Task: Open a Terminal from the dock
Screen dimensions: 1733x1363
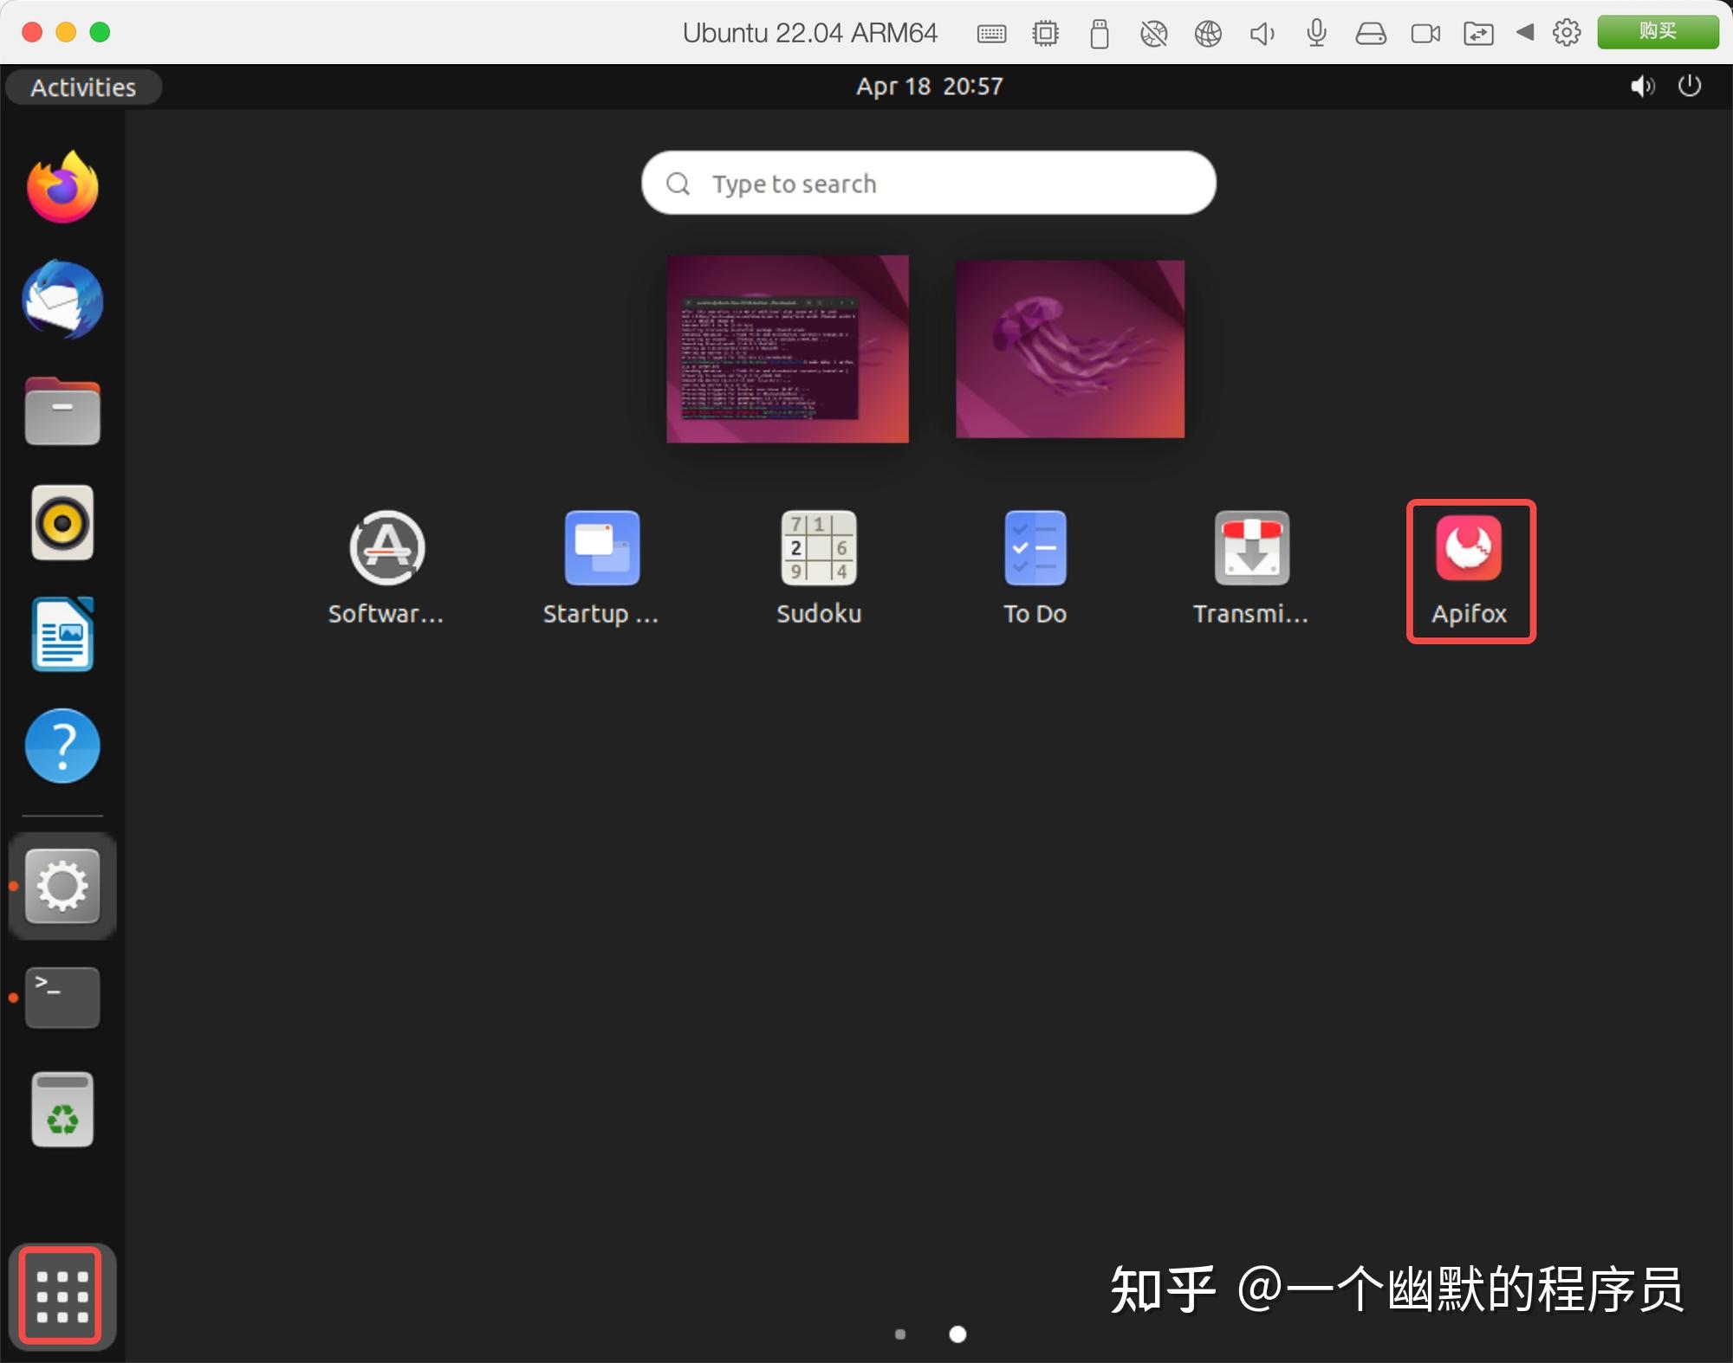Action: tap(62, 998)
